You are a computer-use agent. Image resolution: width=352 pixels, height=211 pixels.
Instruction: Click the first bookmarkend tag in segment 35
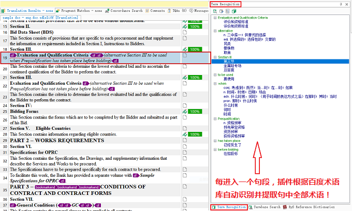pos(46,187)
